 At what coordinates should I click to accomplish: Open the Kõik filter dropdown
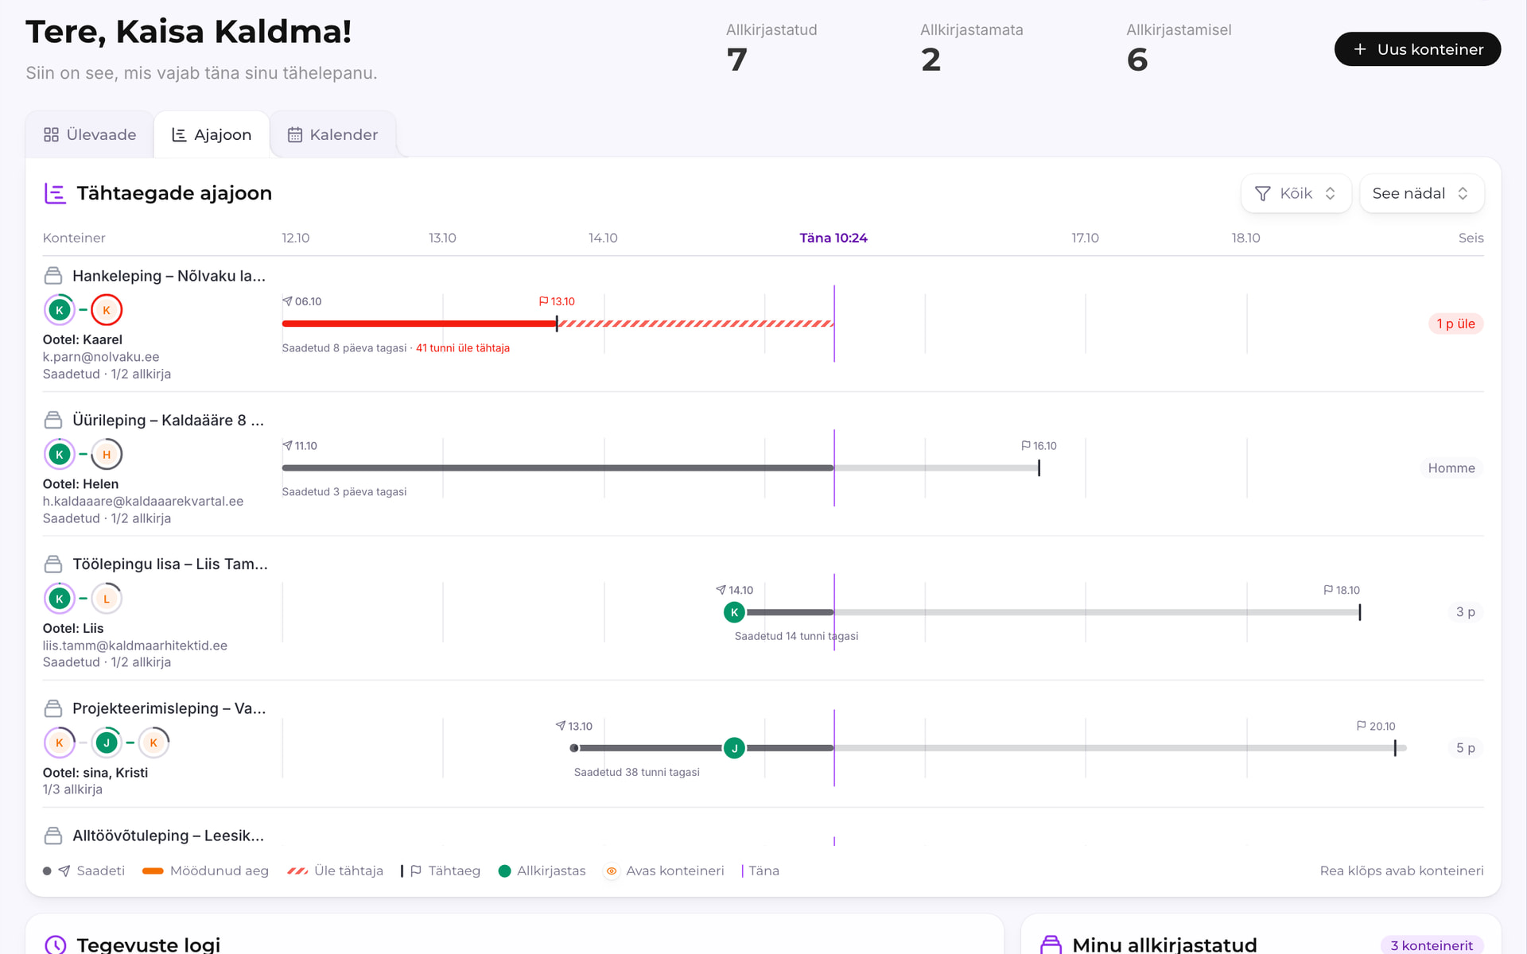(x=1296, y=193)
